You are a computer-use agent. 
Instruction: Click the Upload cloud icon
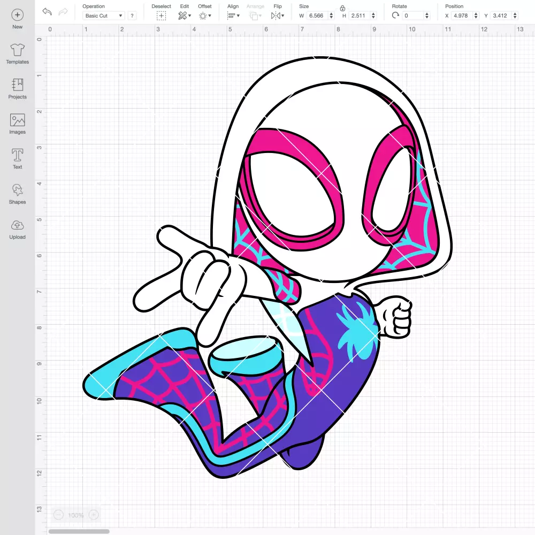pyautogui.click(x=18, y=225)
